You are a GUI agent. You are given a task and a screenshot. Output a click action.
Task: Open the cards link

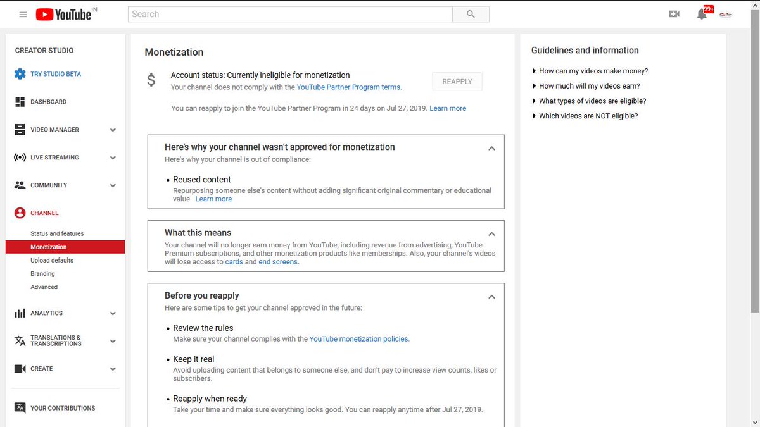[x=234, y=261]
